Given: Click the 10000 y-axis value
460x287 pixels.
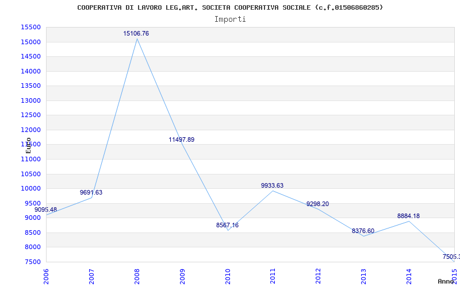Looking at the screenshot, I should 30,189.
